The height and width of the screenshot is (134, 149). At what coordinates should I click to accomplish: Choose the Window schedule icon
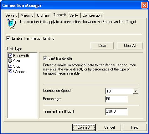[10, 71]
